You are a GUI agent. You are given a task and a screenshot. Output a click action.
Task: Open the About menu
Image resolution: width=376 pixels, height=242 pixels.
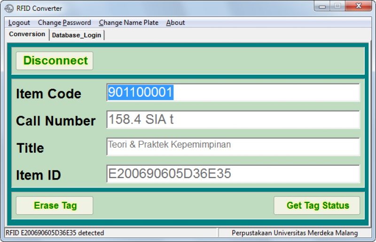[175, 23]
